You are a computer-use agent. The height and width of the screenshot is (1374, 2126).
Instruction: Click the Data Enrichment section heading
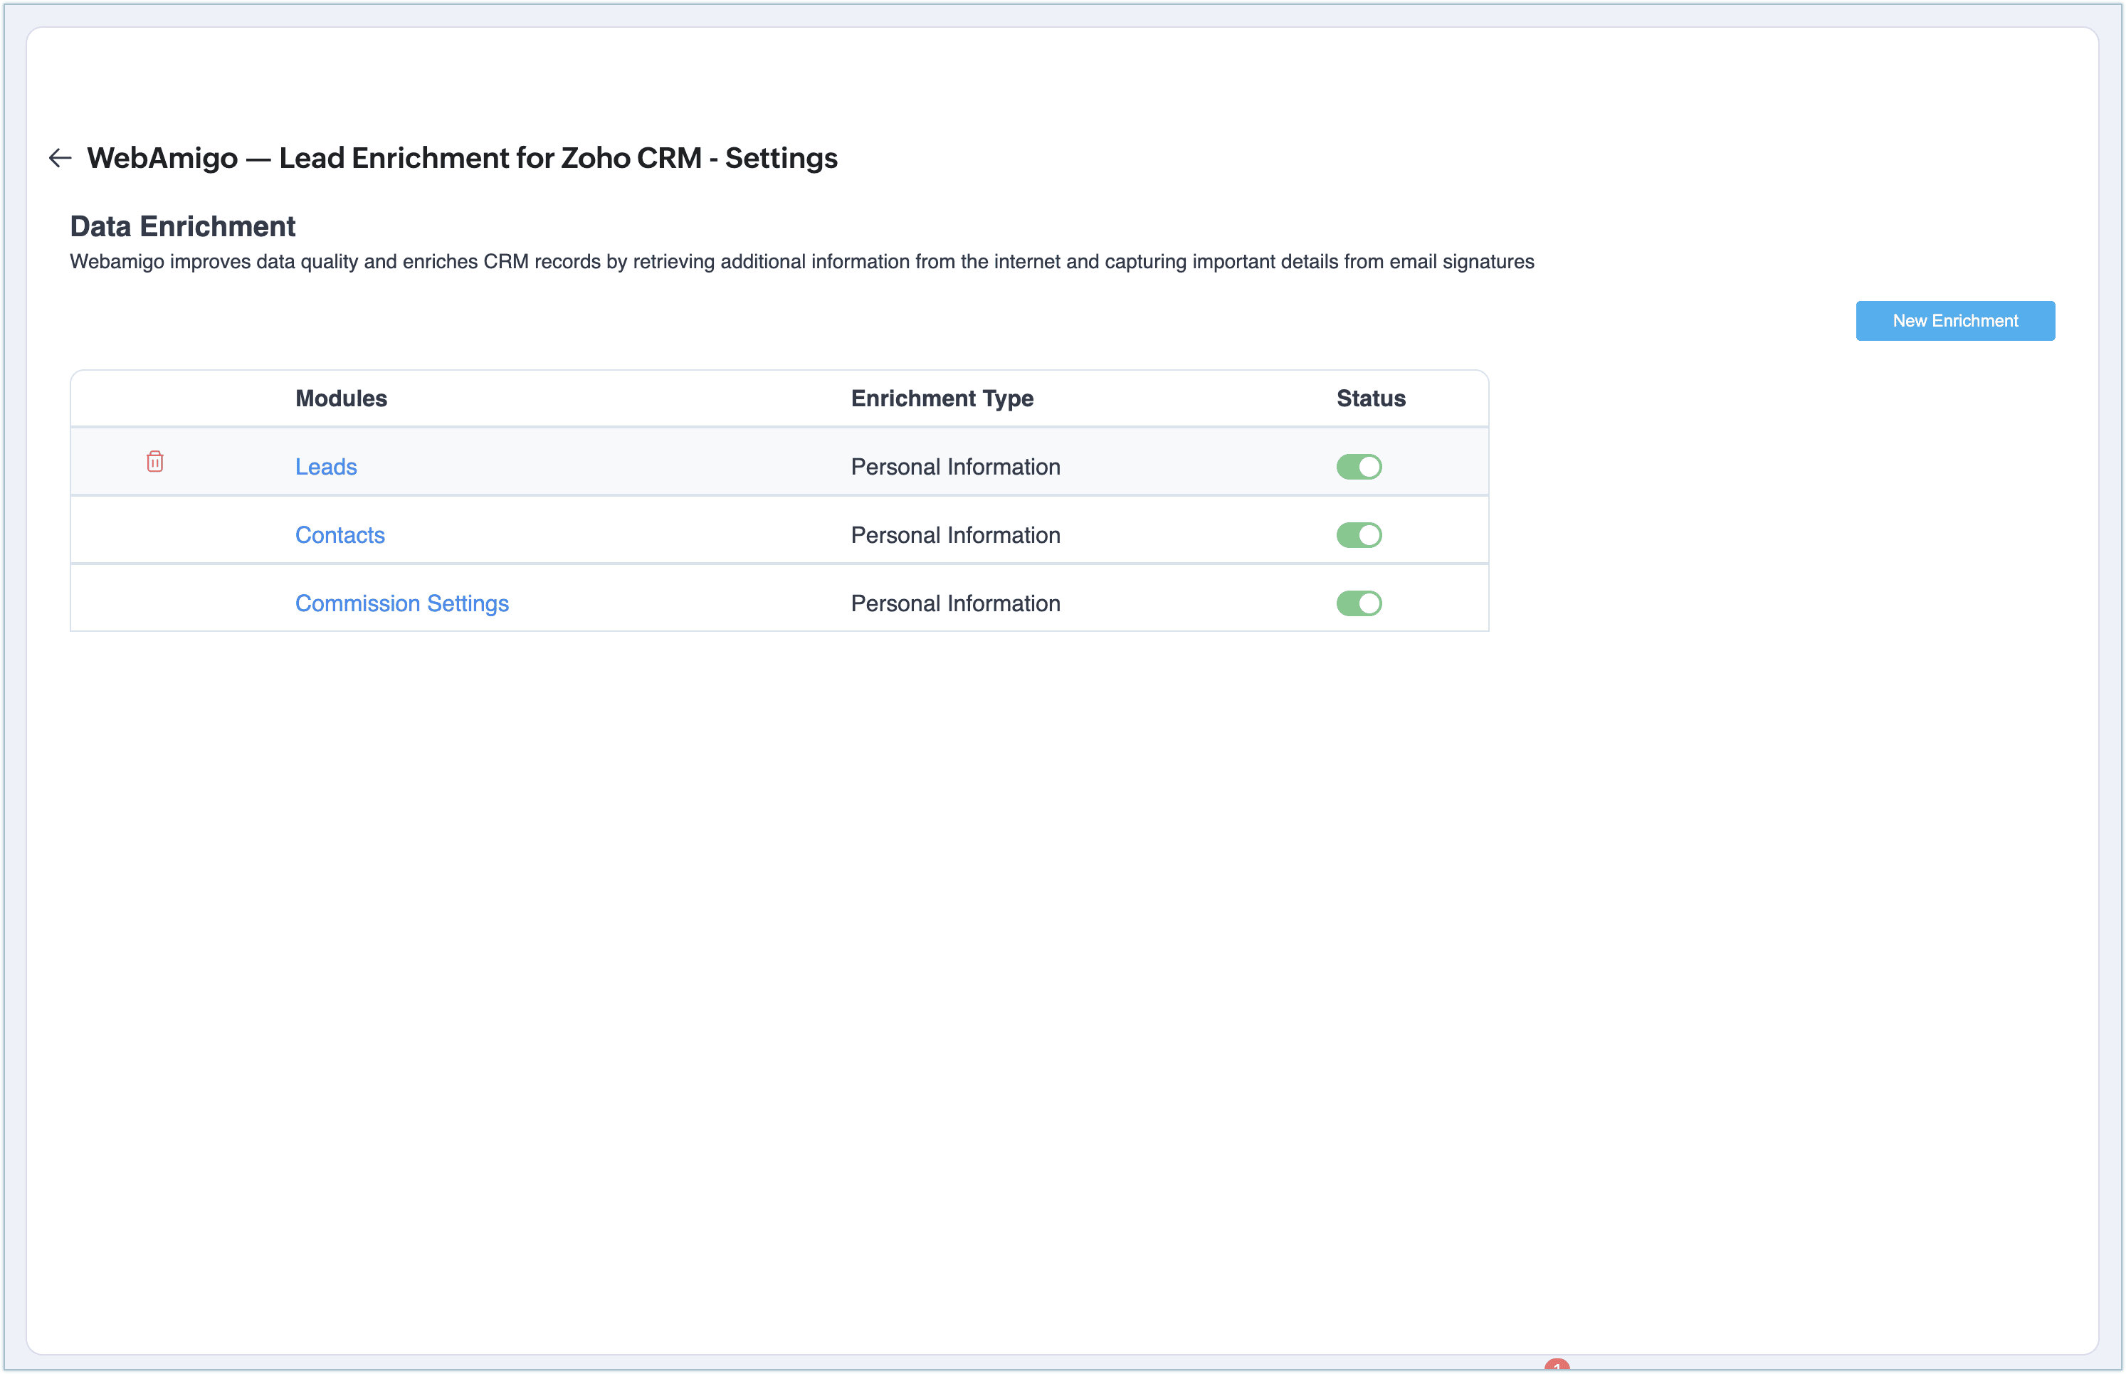pos(182,226)
